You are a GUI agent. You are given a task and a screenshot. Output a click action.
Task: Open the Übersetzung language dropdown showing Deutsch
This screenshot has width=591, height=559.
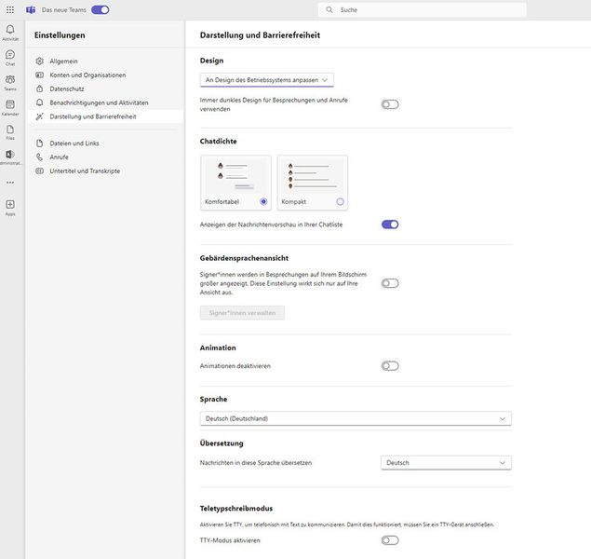pos(446,463)
